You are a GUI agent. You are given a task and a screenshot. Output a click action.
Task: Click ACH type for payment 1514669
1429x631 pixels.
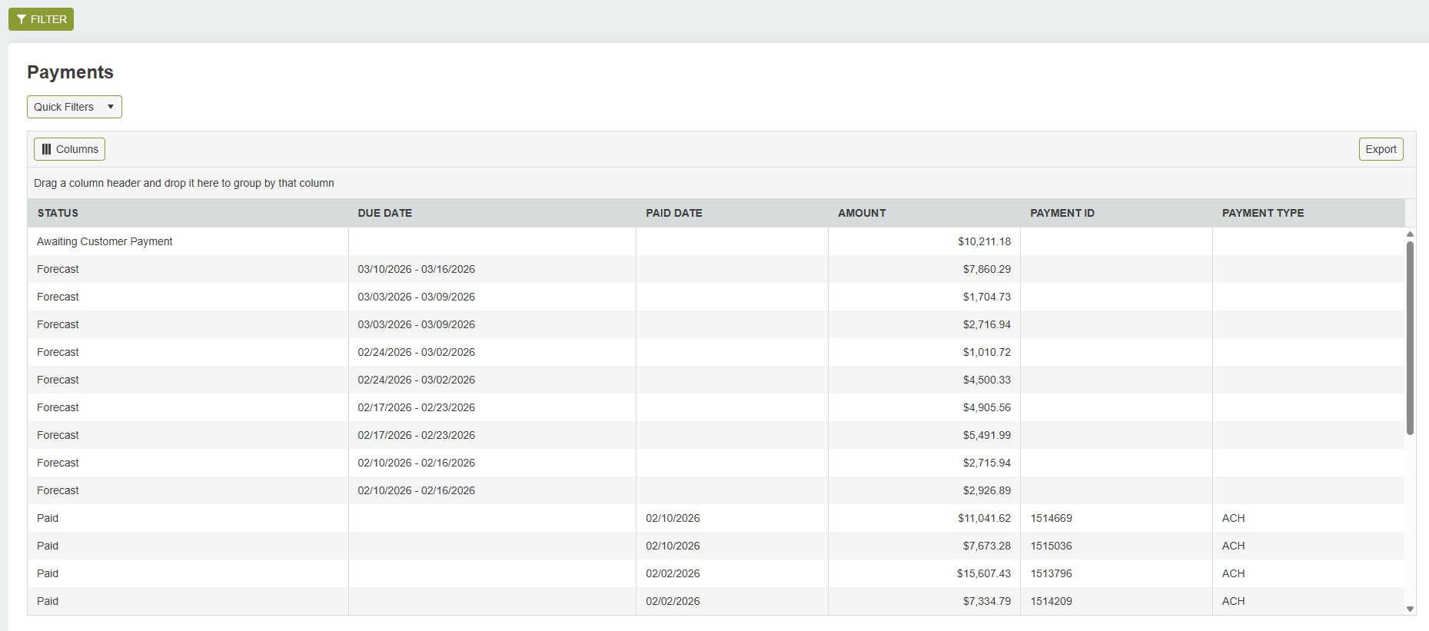(x=1233, y=518)
